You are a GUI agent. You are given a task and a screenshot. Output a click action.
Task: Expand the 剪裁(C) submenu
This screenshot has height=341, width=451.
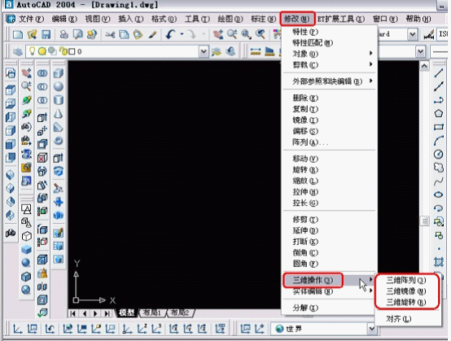click(x=330, y=64)
